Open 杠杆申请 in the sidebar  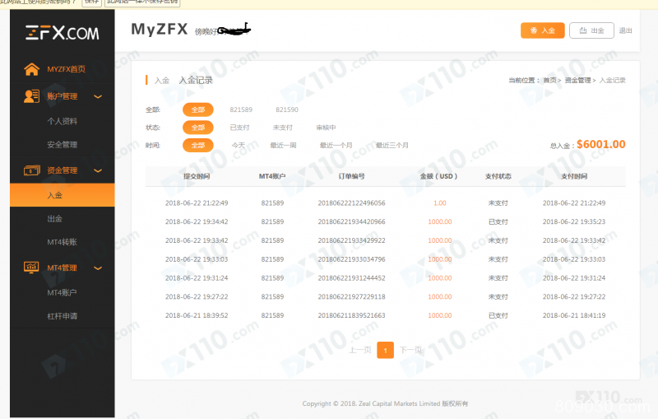(63, 316)
